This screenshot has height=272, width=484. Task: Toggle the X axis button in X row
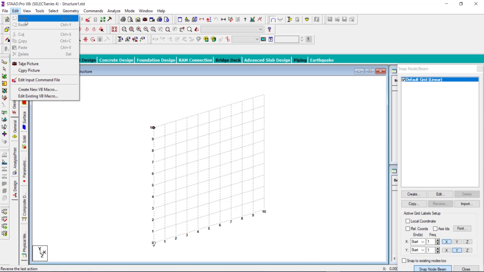[446, 242]
